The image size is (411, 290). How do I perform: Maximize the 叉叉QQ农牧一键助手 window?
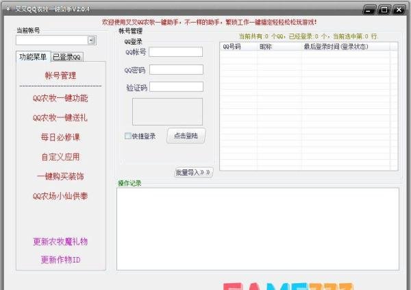pyautogui.click(x=384, y=10)
